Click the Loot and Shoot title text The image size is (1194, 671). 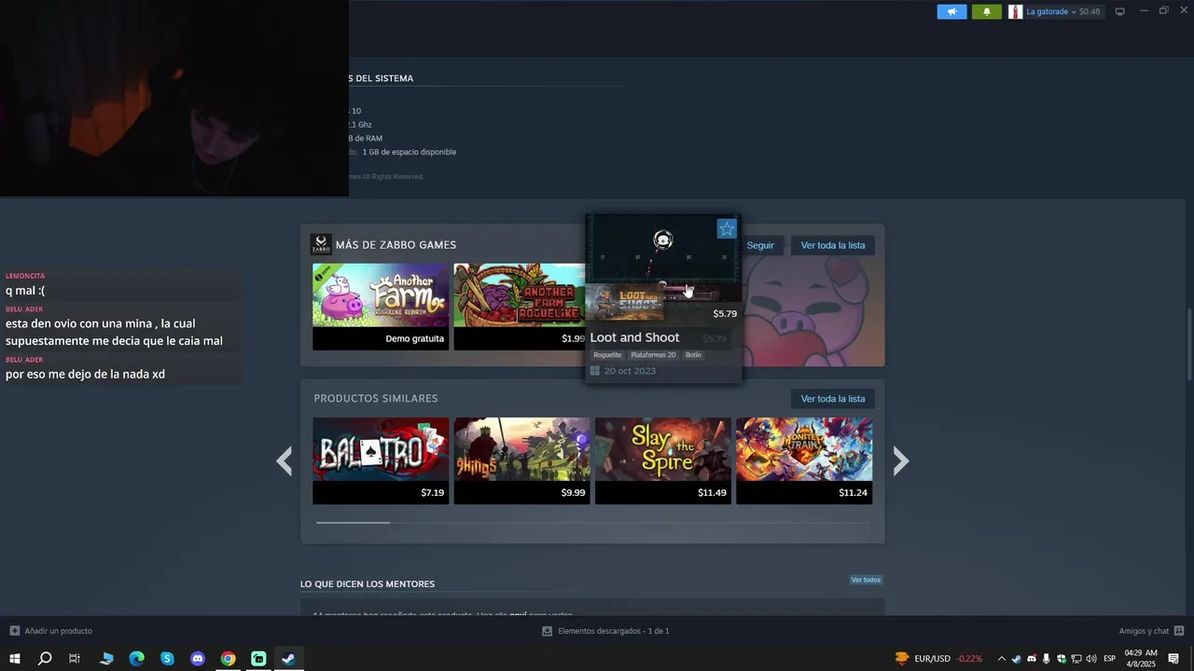click(634, 337)
